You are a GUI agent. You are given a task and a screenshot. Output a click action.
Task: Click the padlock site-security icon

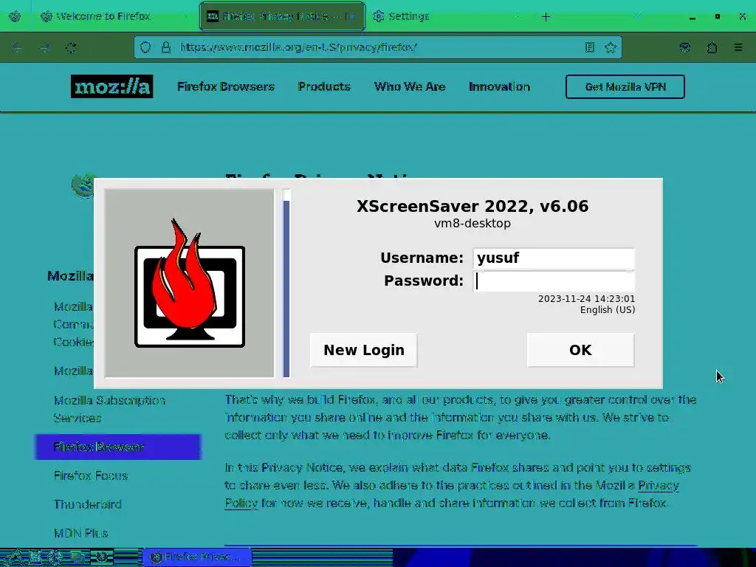(x=166, y=47)
